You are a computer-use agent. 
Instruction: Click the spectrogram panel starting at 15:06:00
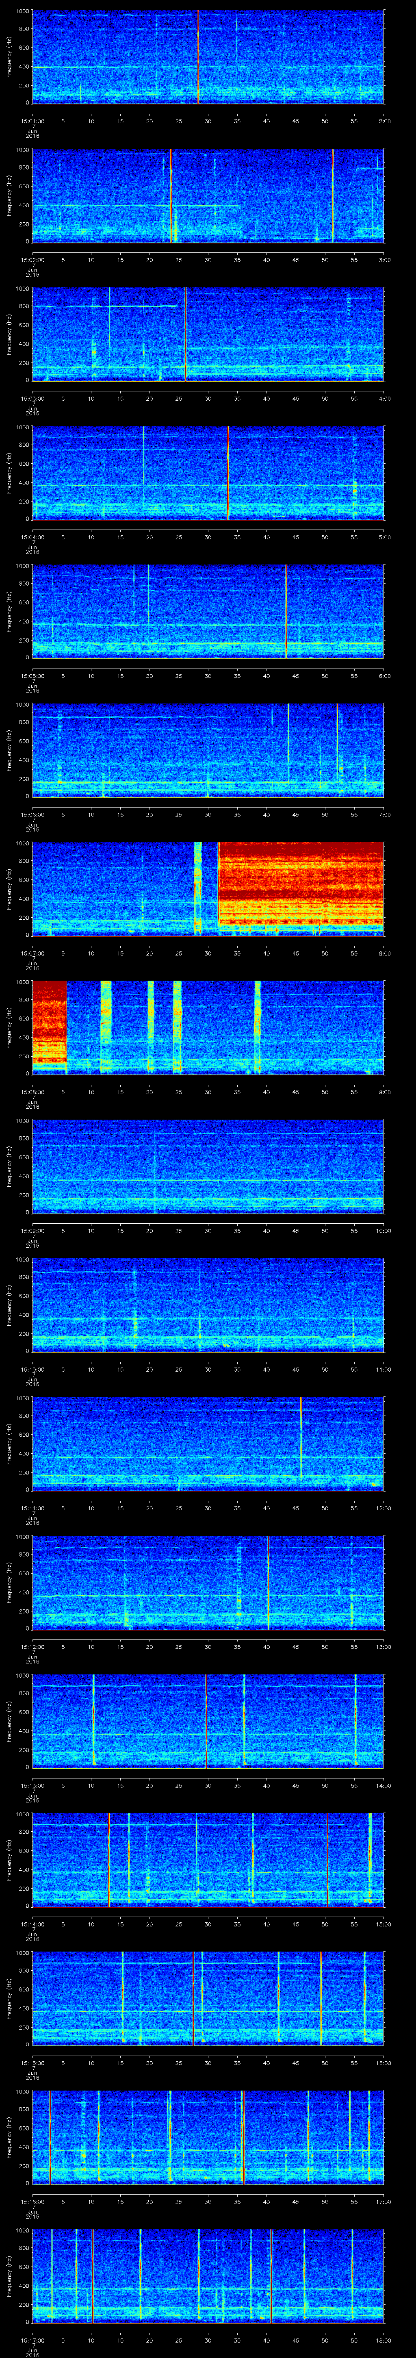[208, 750]
